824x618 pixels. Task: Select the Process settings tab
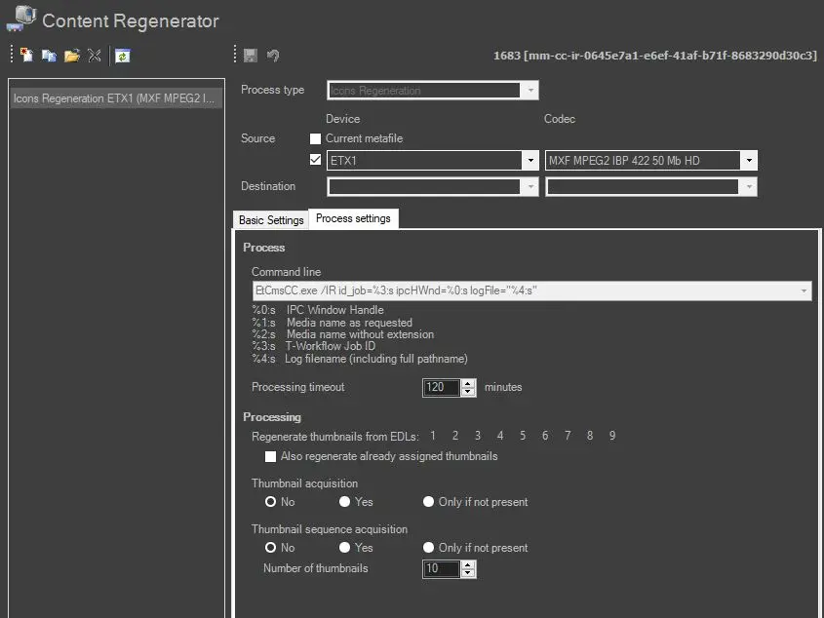click(x=353, y=218)
